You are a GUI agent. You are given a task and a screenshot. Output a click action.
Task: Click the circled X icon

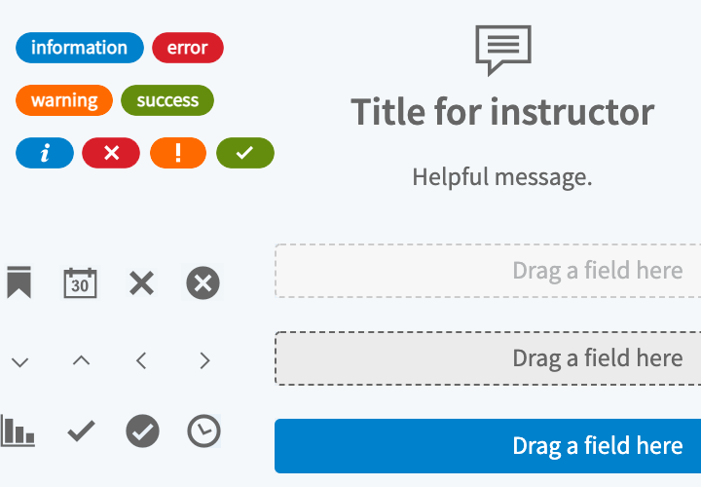pyautogui.click(x=203, y=283)
